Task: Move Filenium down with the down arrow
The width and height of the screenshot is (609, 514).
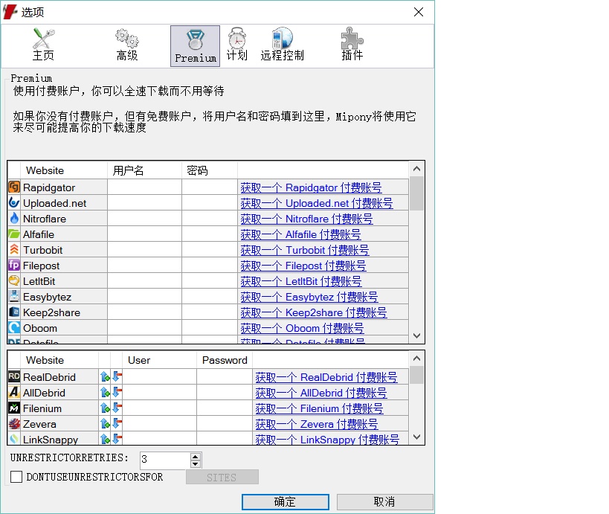Action: point(117,408)
